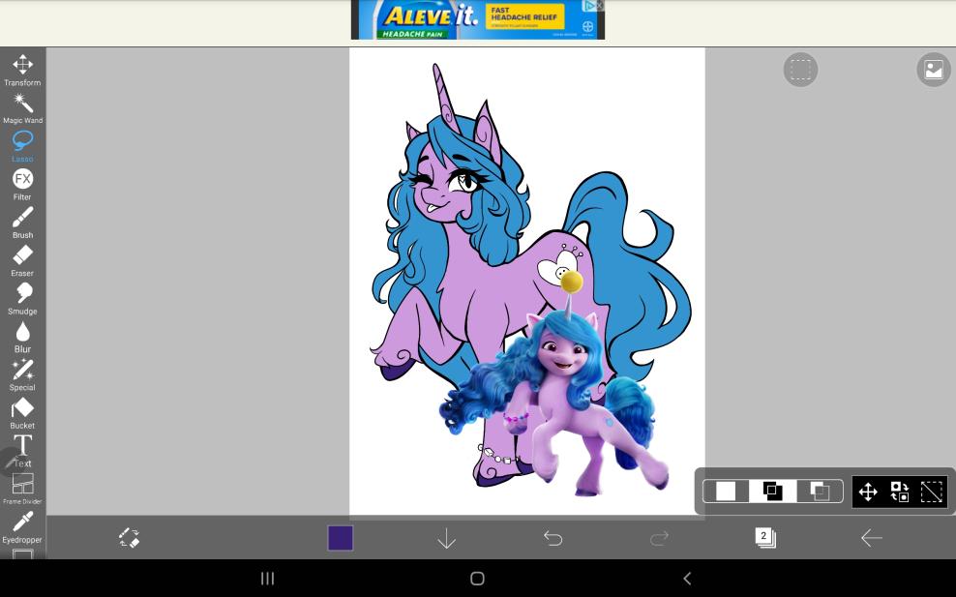Close the Aleve banner ad
The width and height of the screenshot is (956, 597).
pyautogui.click(x=600, y=5)
